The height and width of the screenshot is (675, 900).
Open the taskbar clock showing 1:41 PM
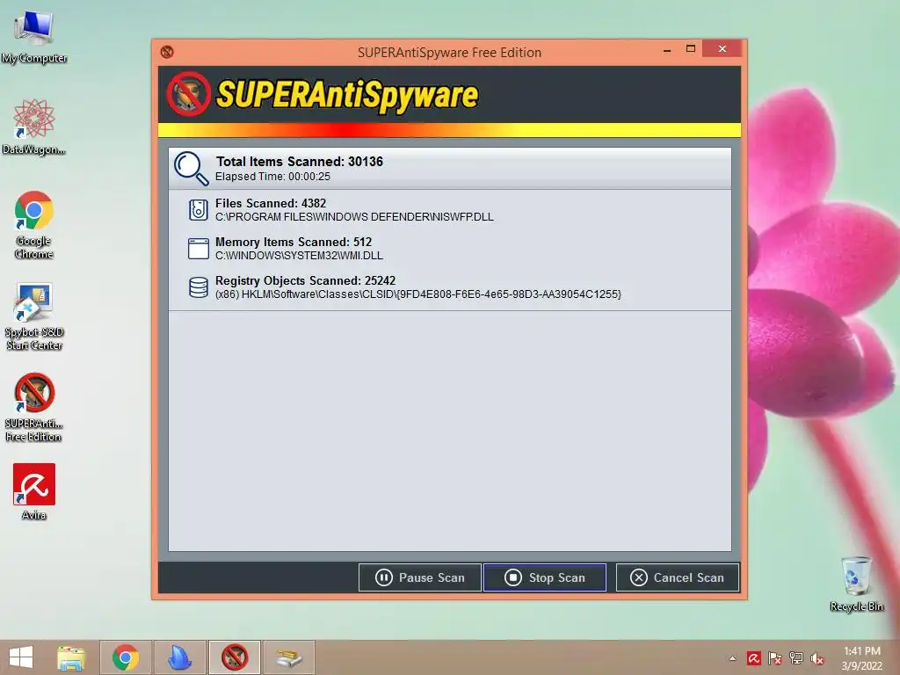tap(861, 658)
